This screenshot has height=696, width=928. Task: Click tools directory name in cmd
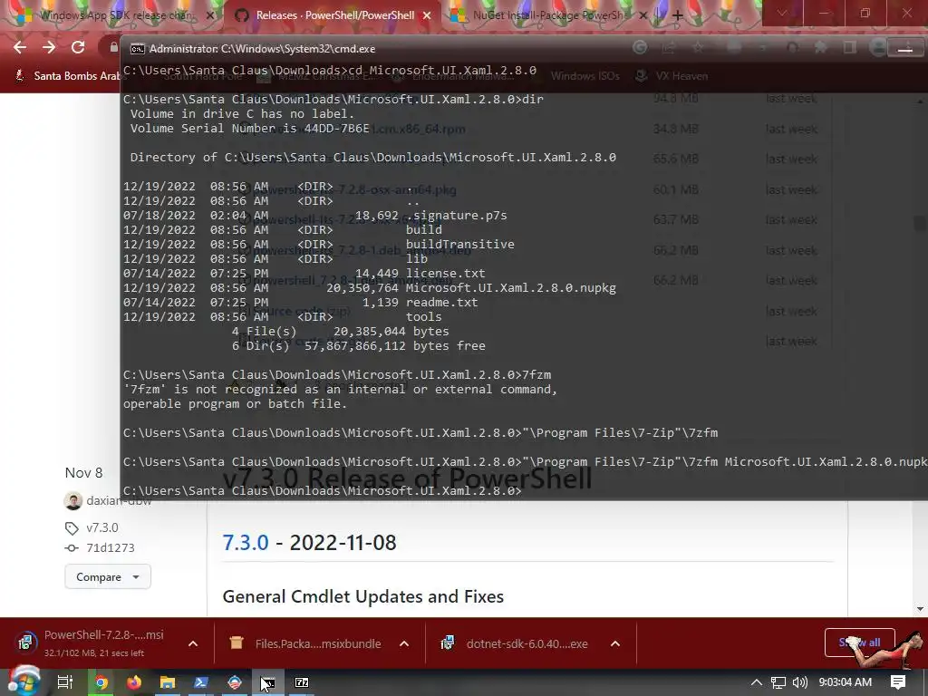click(424, 317)
